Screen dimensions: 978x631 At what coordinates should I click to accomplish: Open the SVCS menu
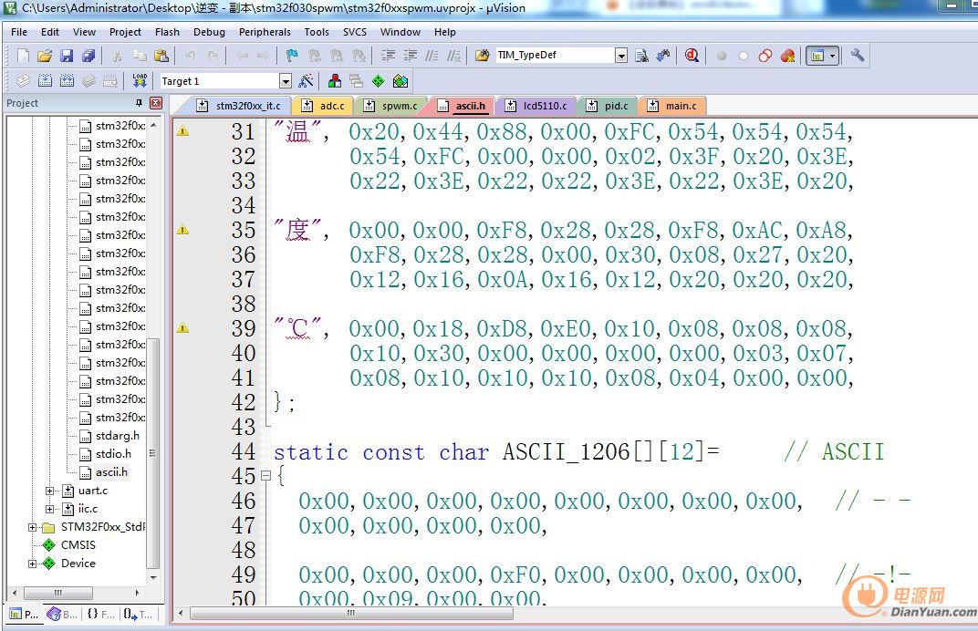point(354,32)
